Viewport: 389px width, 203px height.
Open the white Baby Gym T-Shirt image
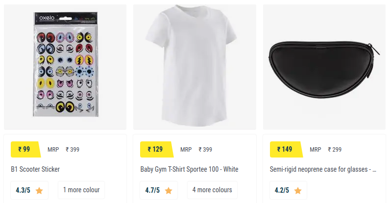point(195,67)
